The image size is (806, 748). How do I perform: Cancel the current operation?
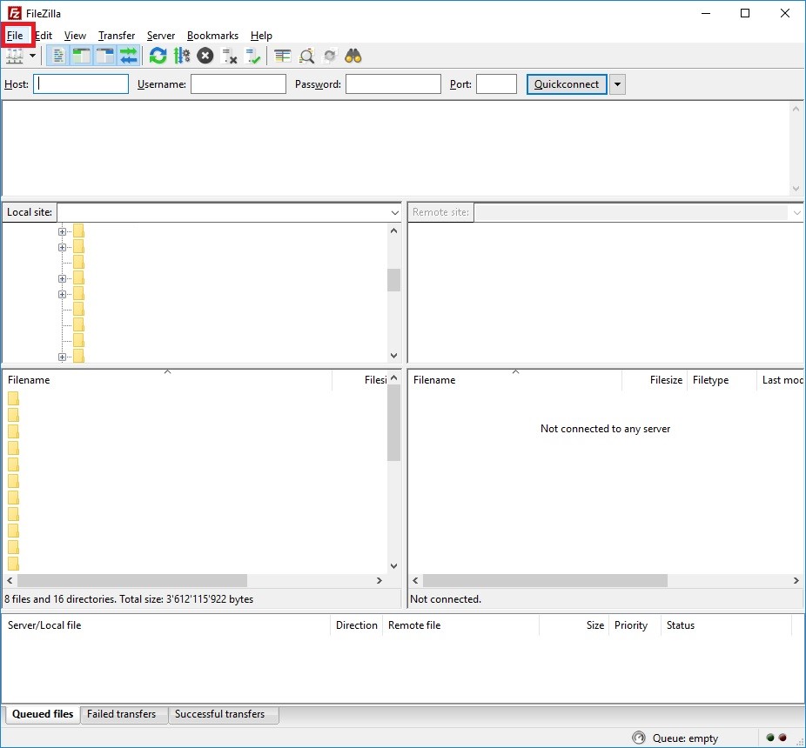click(205, 56)
